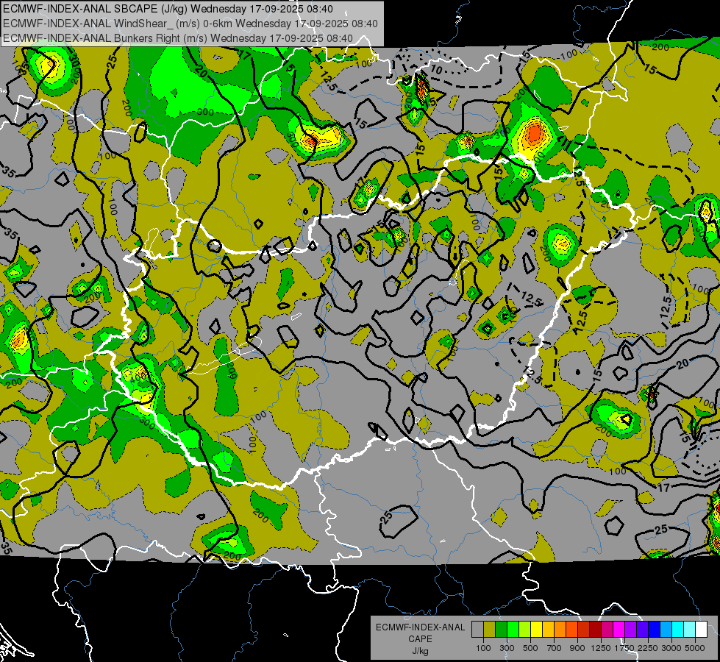
Task: Click the Bunkers Right (m/s) title line
Action: (x=178, y=38)
